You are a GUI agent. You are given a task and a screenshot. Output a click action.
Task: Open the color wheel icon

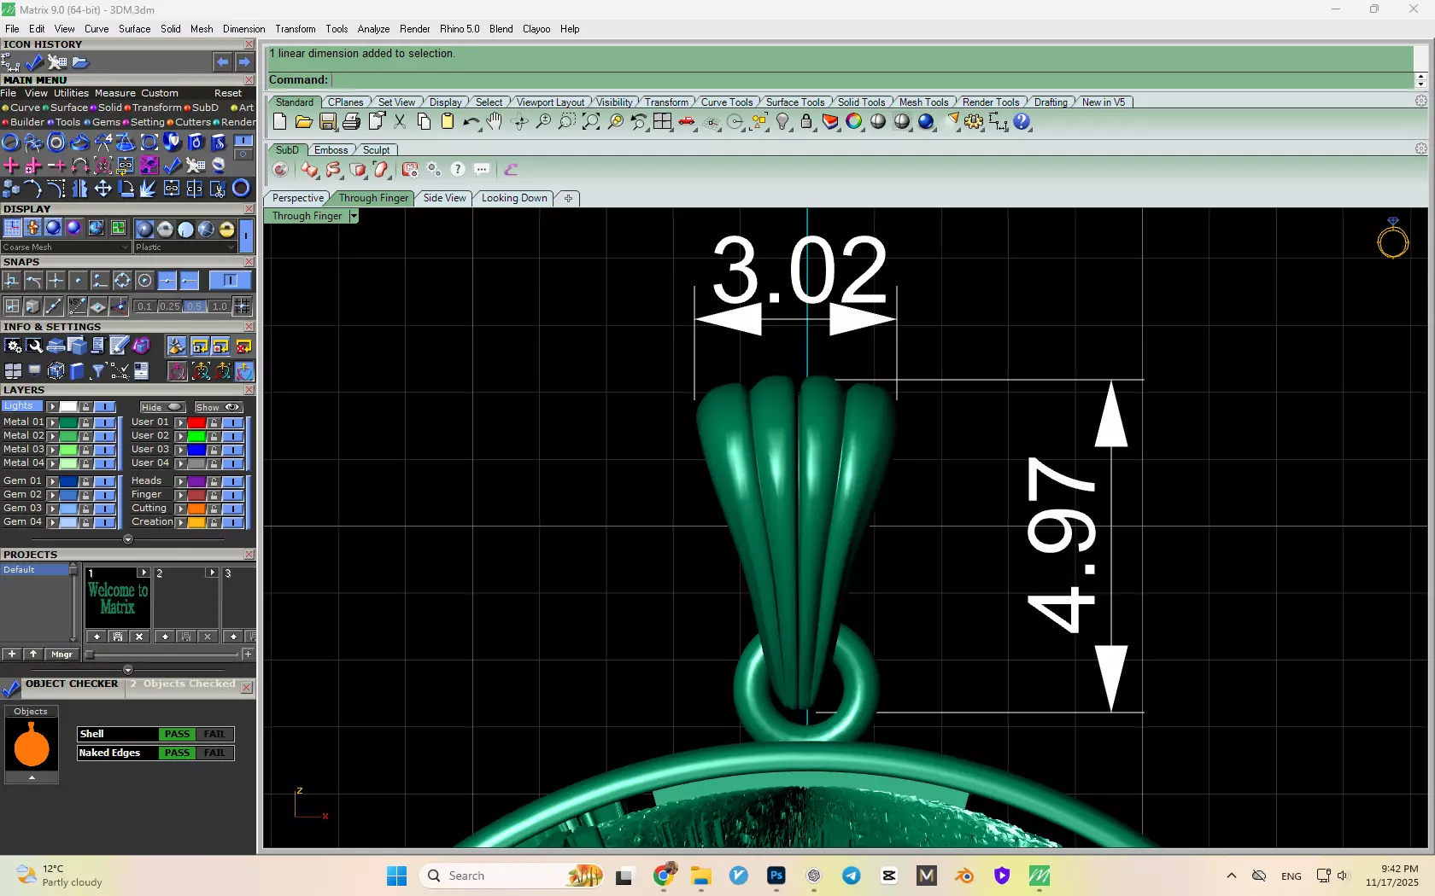tap(854, 122)
